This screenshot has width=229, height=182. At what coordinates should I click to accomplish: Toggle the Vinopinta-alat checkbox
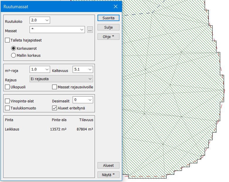pyautogui.click(x=8, y=101)
